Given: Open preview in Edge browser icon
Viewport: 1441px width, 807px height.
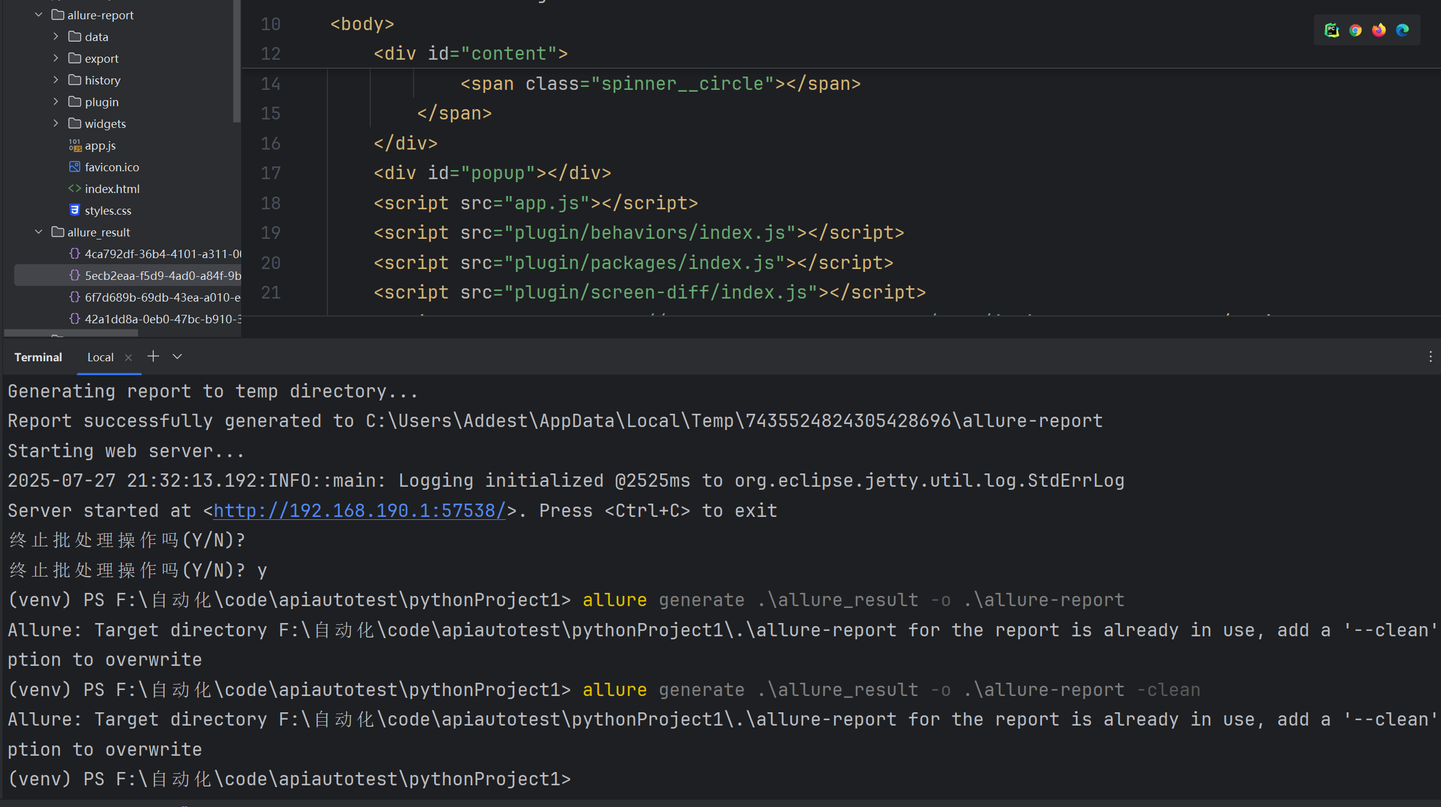Looking at the screenshot, I should (1402, 30).
